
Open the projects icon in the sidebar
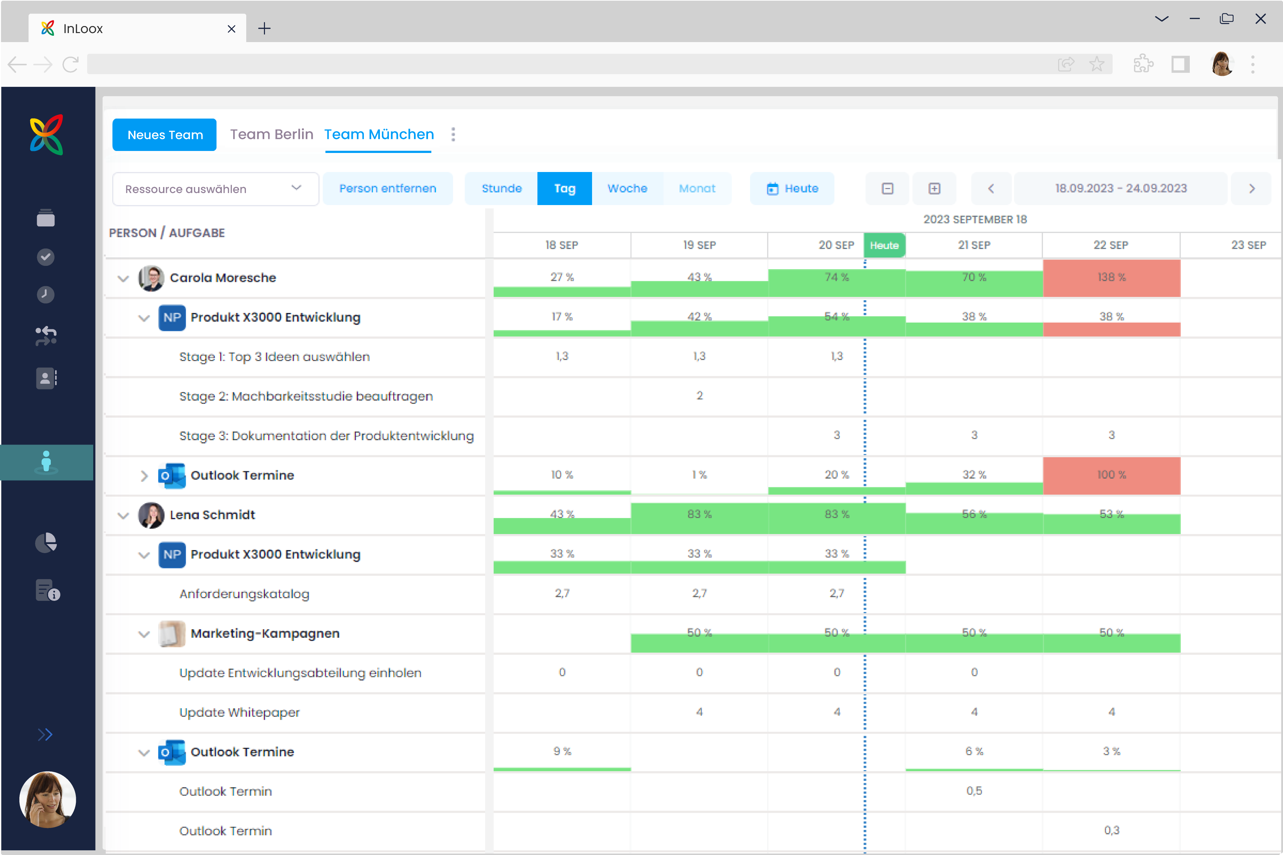click(46, 217)
